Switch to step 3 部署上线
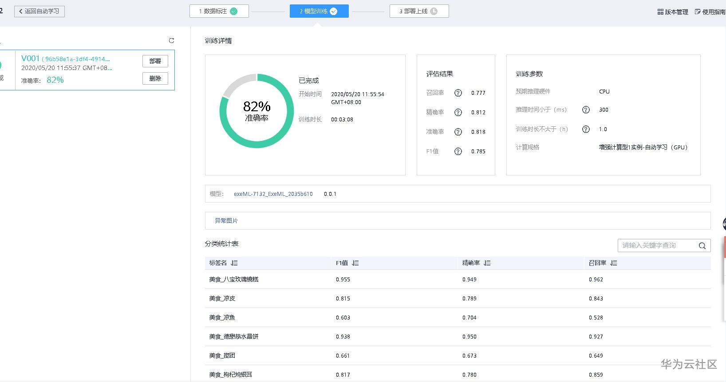The image size is (726, 382). point(419,11)
